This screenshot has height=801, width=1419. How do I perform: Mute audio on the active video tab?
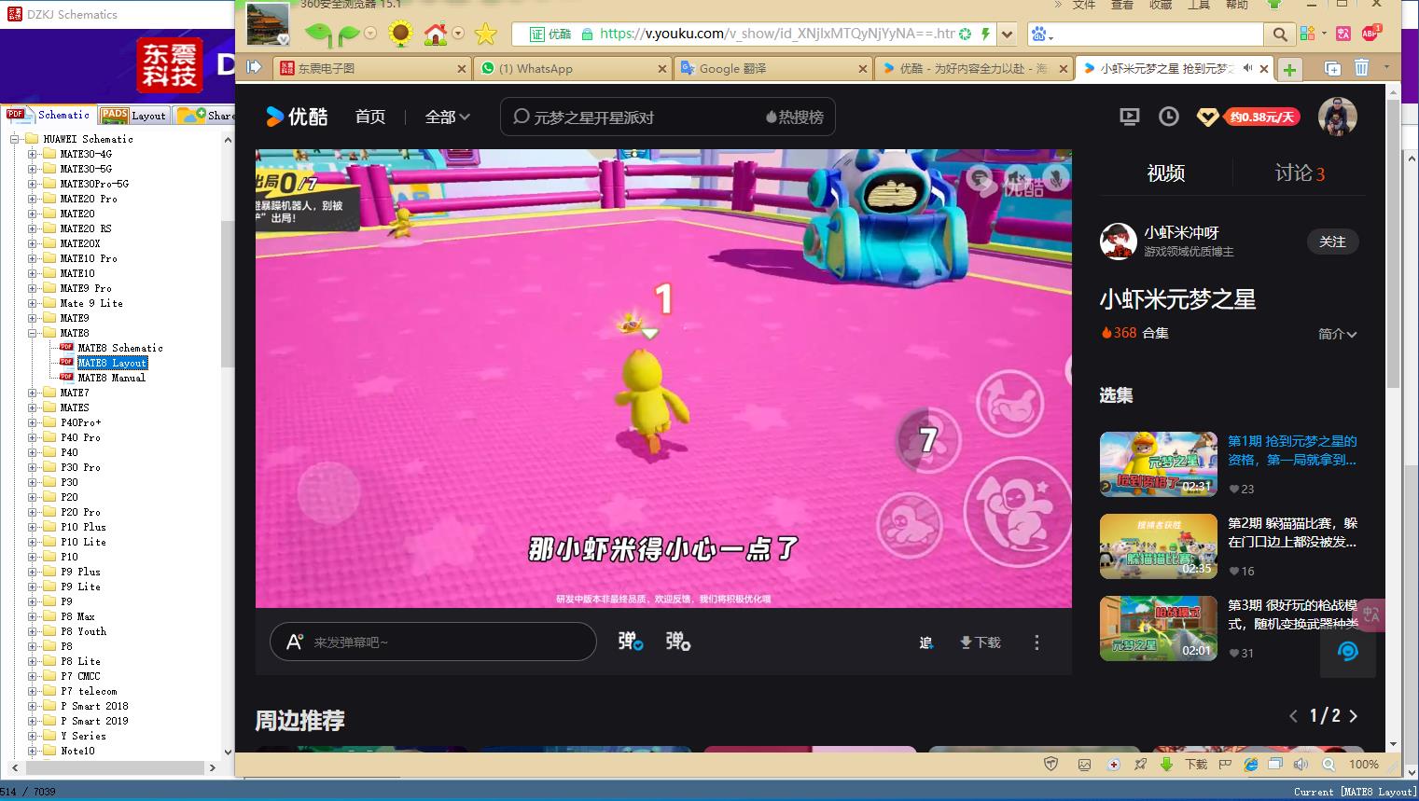coord(1247,68)
